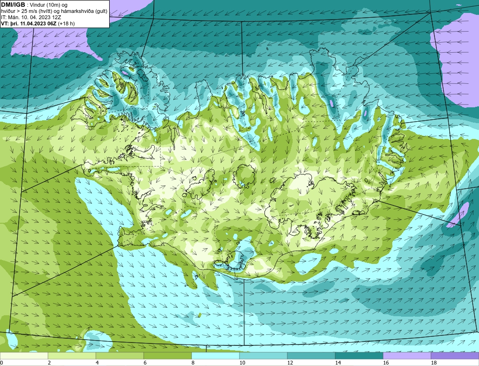Click the '(+18 h)' forecast offset text

(66, 23)
